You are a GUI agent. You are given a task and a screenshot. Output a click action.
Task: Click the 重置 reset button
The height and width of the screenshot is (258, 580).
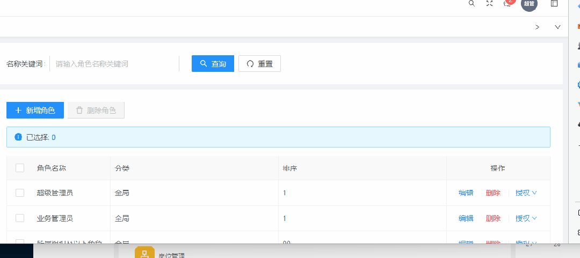(259, 64)
